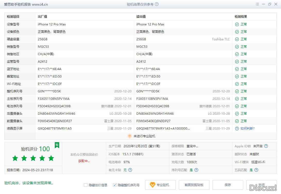This screenshot has height=194, width=281.
Task: Click the green check icon in 蜂窝地址 row
Action: 237,76
